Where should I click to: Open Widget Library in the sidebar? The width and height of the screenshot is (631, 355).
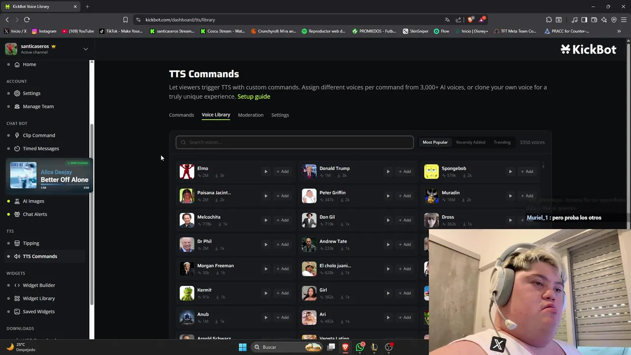pos(39,298)
